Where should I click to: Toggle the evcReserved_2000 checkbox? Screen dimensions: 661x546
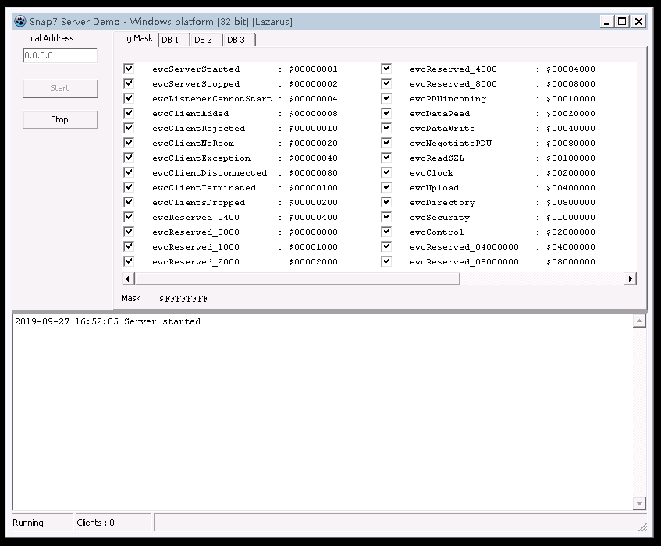point(129,261)
